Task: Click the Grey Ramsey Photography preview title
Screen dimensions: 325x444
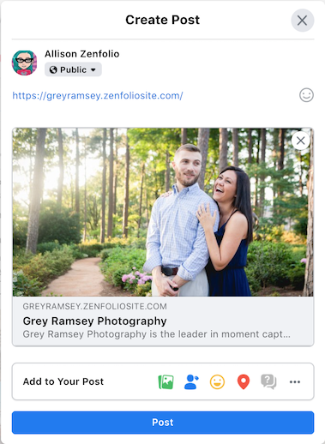Action: point(94,321)
